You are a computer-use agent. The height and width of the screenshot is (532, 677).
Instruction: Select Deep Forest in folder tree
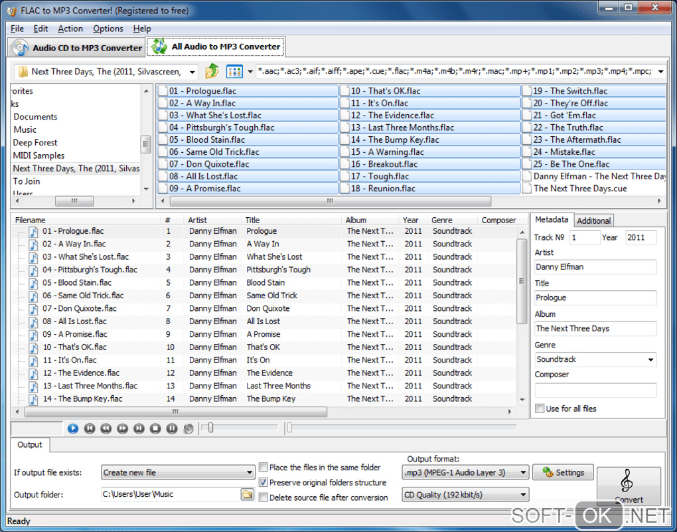[x=35, y=143]
